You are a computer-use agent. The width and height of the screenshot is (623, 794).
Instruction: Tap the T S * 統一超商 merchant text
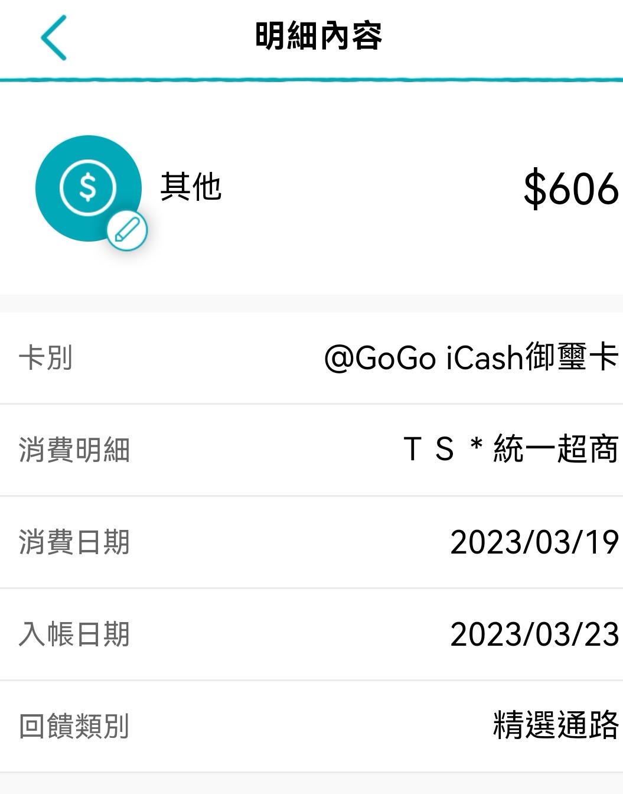(x=511, y=449)
